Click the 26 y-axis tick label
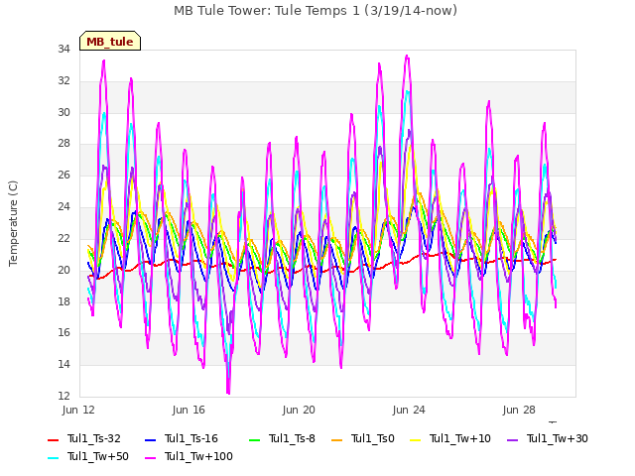Image resolution: width=635 pixels, height=476 pixels. click(63, 176)
